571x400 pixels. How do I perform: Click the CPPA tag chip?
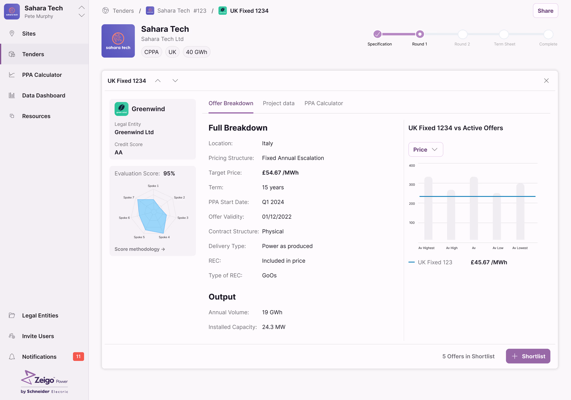click(151, 52)
